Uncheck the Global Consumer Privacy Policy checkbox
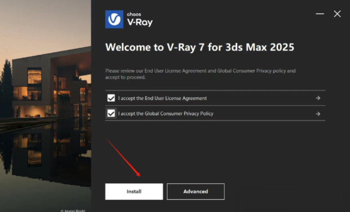The height and width of the screenshot is (212, 350). click(x=111, y=114)
